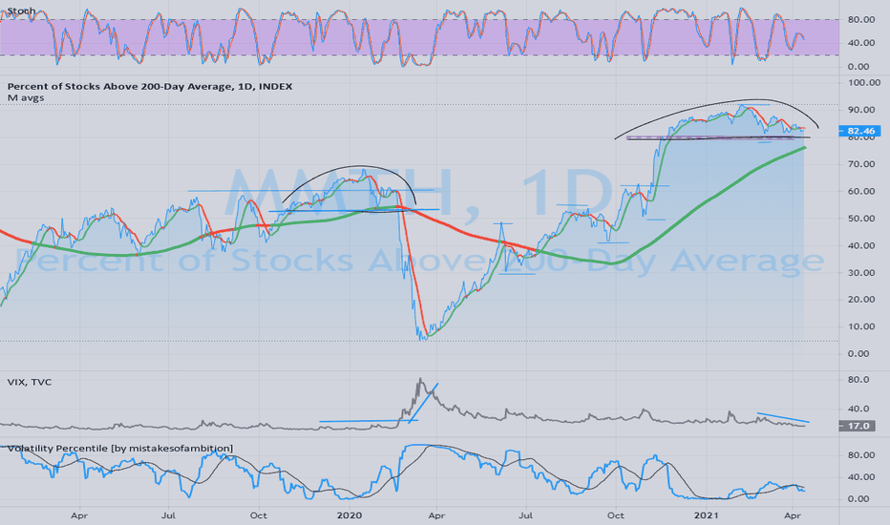Click the 60.00 price axis label

pos(861,191)
